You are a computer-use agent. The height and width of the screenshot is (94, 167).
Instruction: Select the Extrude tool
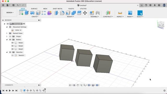click(x=27, y=13)
